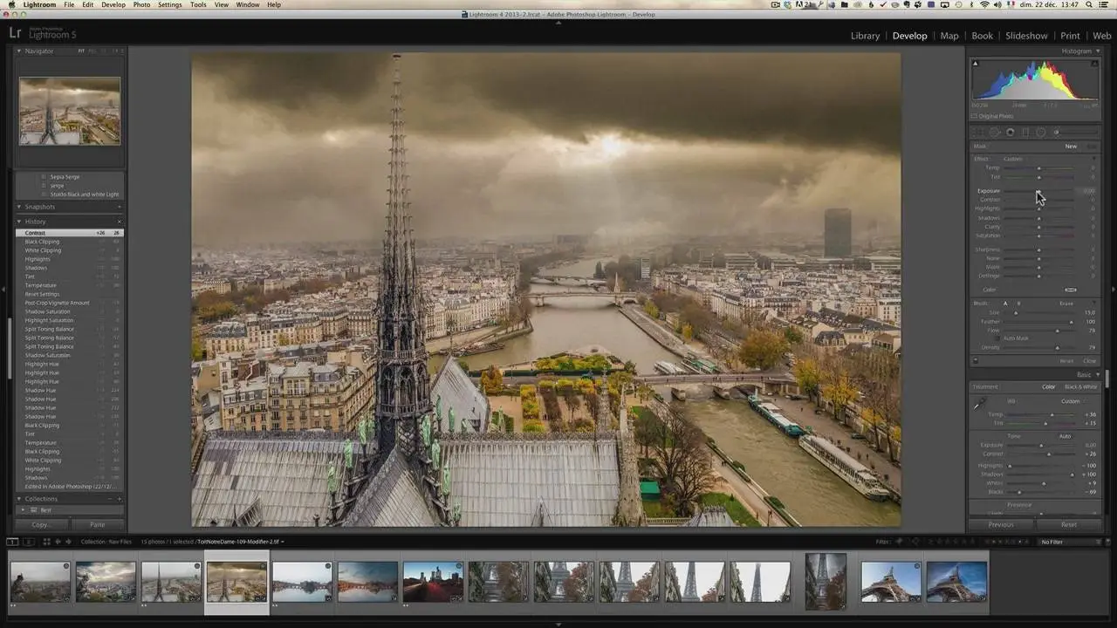Select the Spot Removal tool icon
The height and width of the screenshot is (628, 1117).
(x=994, y=133)
